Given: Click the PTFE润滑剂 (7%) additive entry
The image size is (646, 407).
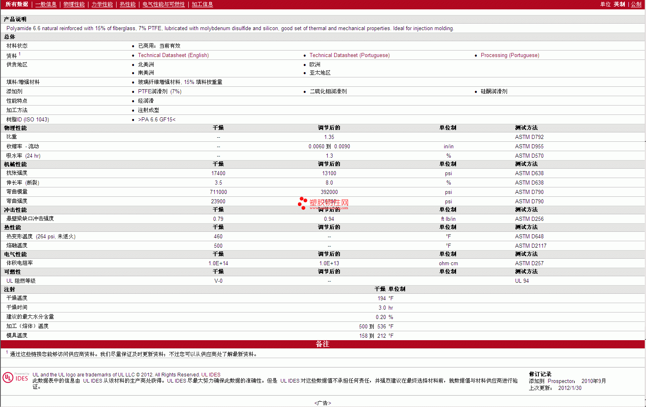Looking at the screenshot, I should tap(159, 91).
